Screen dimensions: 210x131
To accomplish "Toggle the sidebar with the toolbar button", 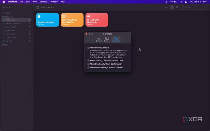I will 37,7.
